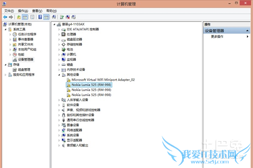Click the 事件查看器 icon
Viewport: 253px width, 168px height.
15,39
